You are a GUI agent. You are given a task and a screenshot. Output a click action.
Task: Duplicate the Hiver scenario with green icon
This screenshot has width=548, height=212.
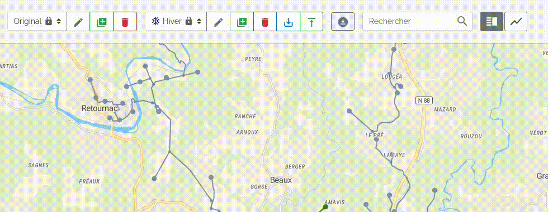(x=242, y=22)
